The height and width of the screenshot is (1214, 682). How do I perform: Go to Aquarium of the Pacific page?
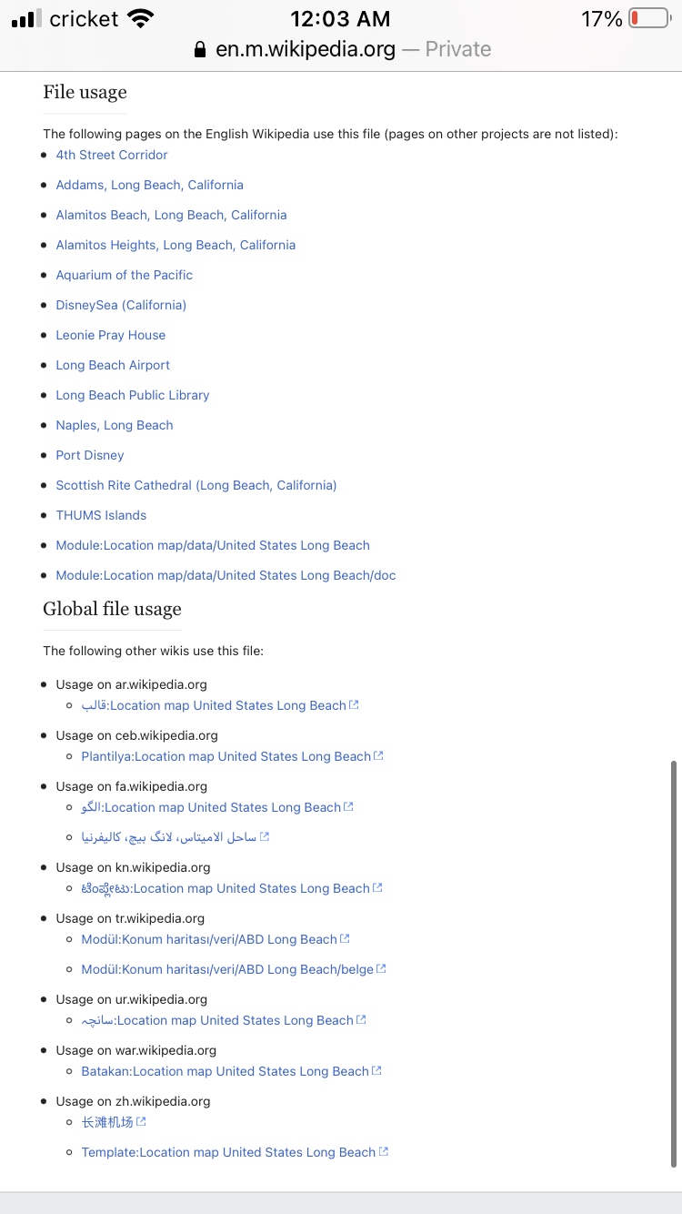tap(124, 275)
